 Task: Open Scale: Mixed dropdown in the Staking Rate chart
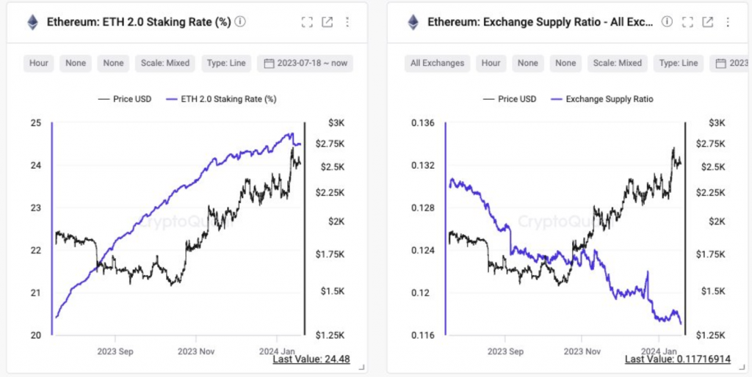point(165,63)
